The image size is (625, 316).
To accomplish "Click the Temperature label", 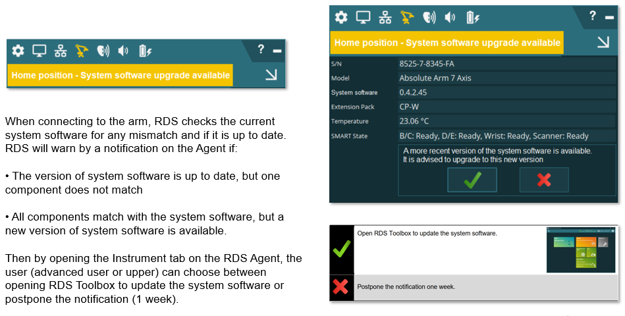I will tap(350, 121).
